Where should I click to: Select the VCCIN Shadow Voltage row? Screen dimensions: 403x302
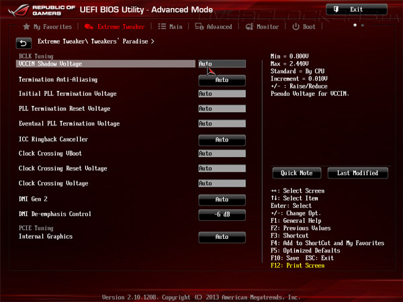(x=105, y=64)
